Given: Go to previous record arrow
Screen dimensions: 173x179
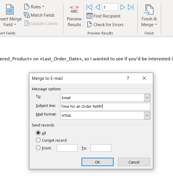Looking at the screenshot, I should click(98, 7).
